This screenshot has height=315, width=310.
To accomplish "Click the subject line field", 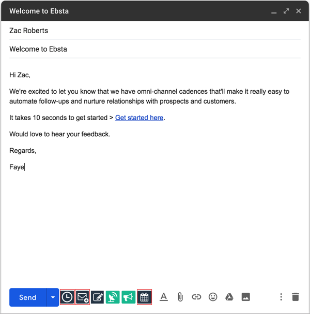I will pyautogui.click(x=155, y=49).
